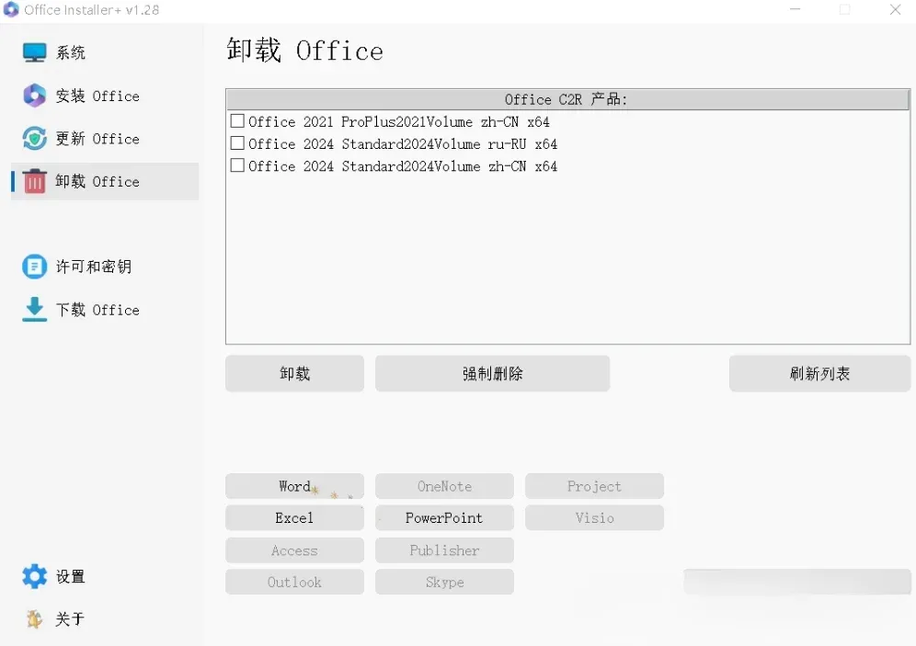The width and height of the screenshot is (916, 646).
Task: Click the Access button
Action: [x=294, y=550]
